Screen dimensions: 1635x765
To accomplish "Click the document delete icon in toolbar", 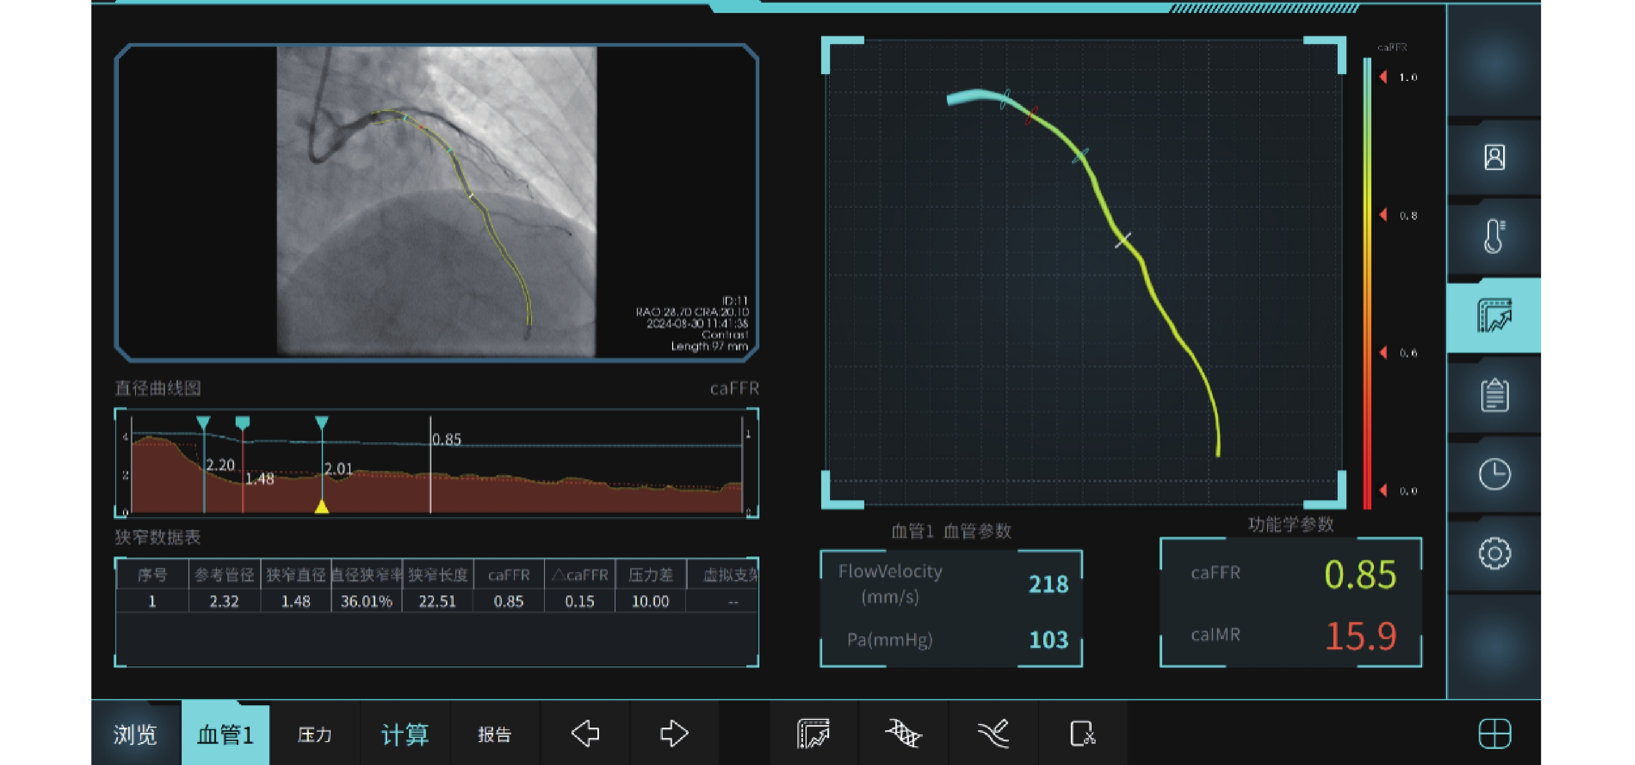I will [x=1082, y=734].
